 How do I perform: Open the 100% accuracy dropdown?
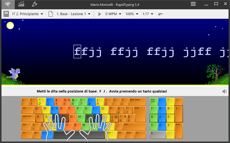point(132,14)
